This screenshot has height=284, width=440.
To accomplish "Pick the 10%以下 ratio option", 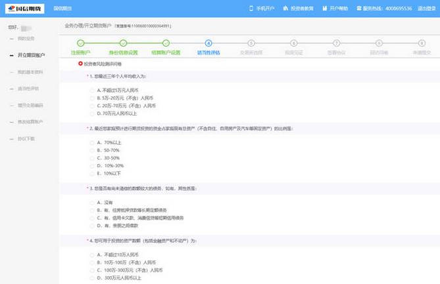I will [91, 174].
